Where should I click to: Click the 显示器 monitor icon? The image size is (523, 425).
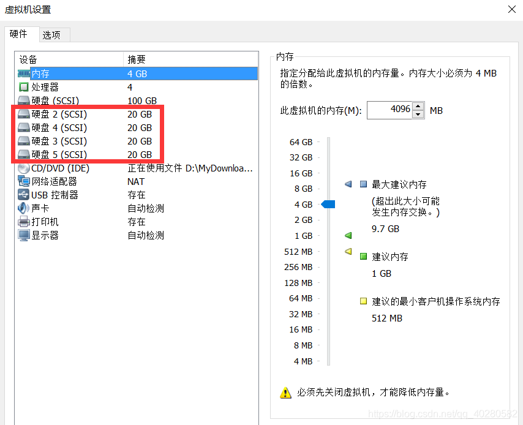coord(24,235)
